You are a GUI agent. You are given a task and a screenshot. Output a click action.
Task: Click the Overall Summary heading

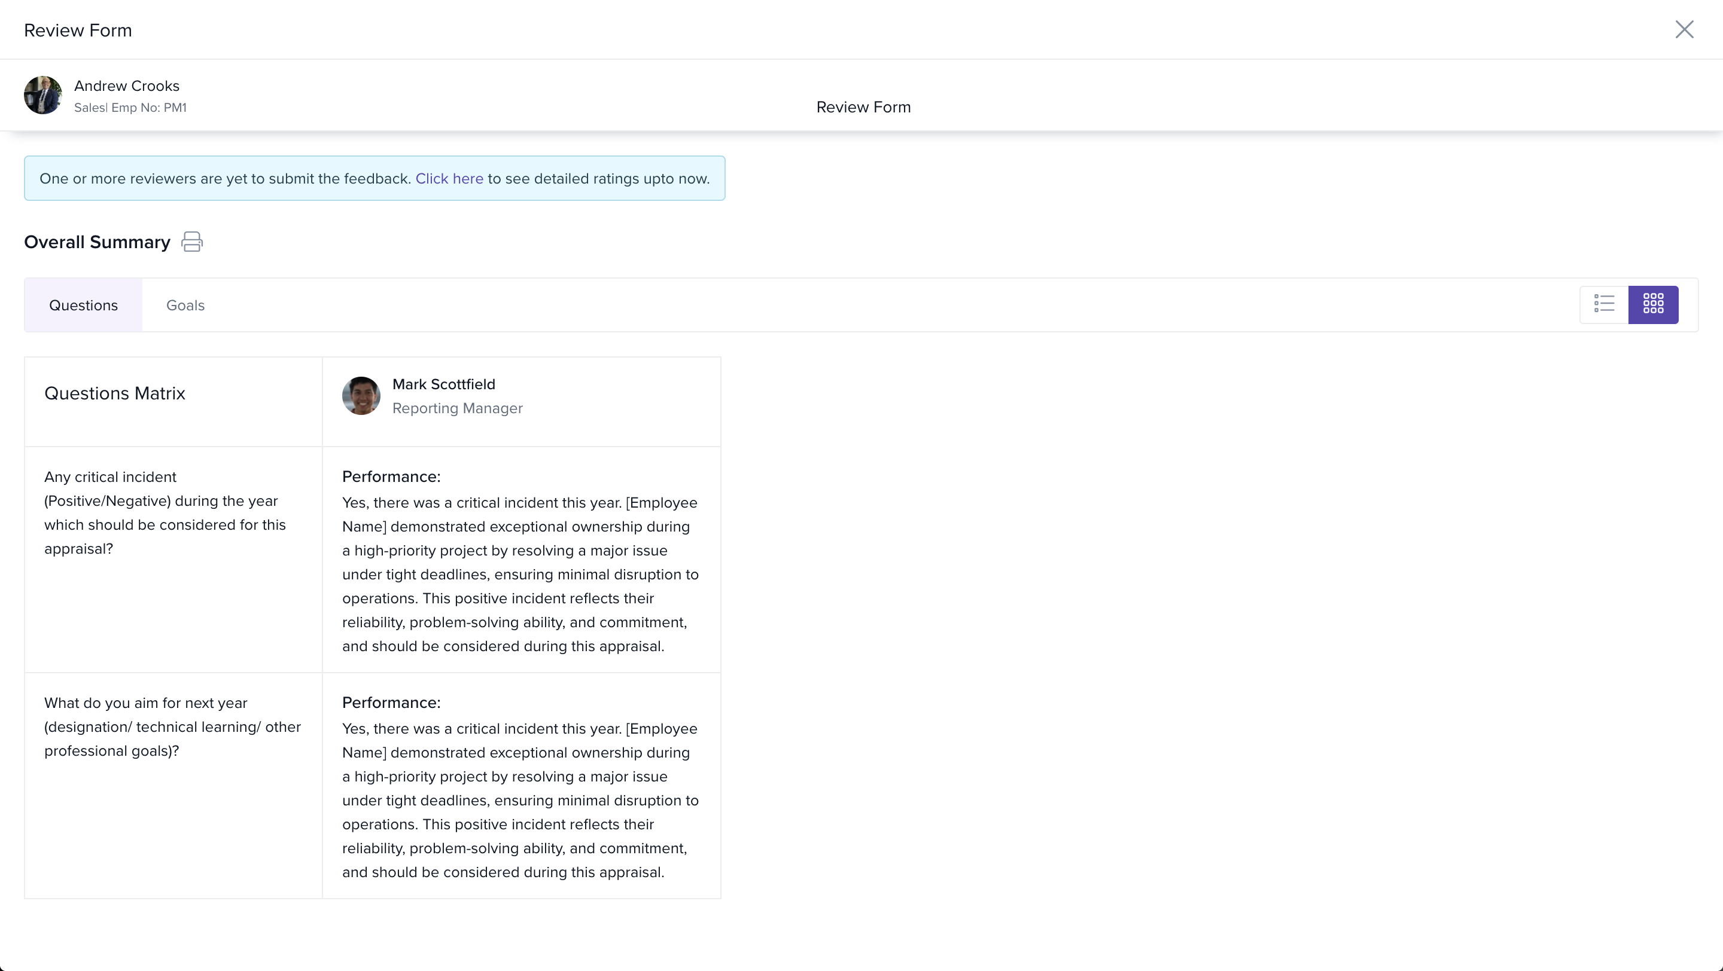pos(97,242)
